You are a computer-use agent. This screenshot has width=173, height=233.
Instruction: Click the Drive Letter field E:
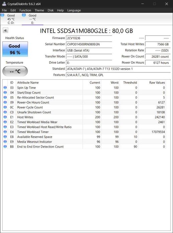(x=89, y=63)
